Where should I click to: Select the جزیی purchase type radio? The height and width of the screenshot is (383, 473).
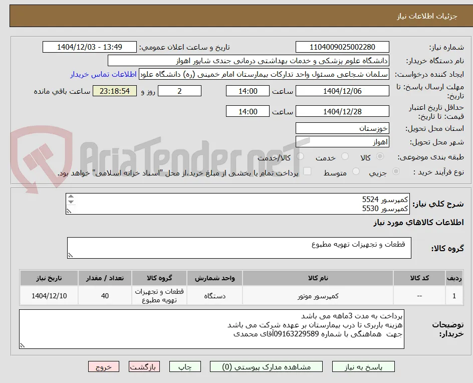(396, 171)
